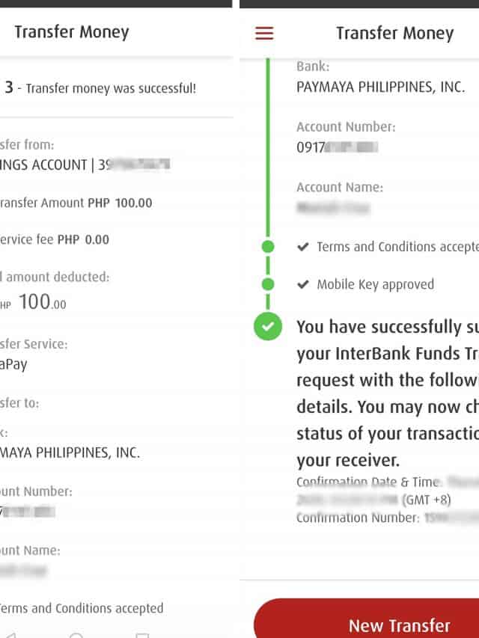Tap the left screen's Transfer Money title
The height and width of the screenshot is (638, 479).
(x=72, y=32)
